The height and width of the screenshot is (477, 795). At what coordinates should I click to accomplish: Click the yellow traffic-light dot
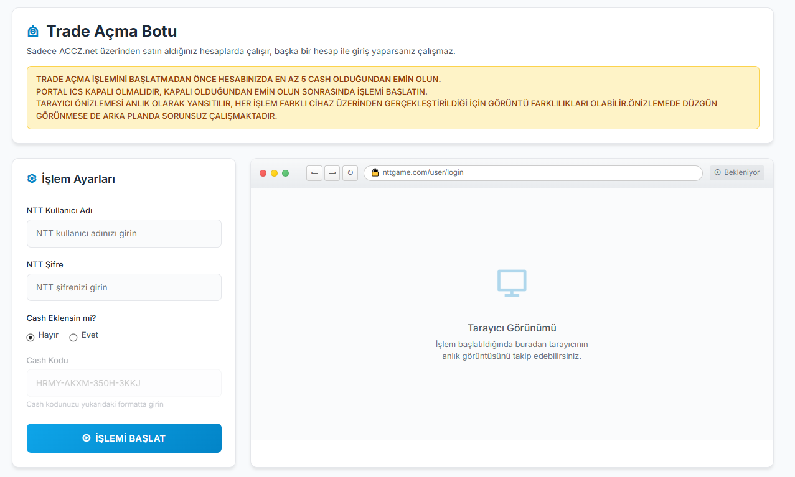pos(274,173)
